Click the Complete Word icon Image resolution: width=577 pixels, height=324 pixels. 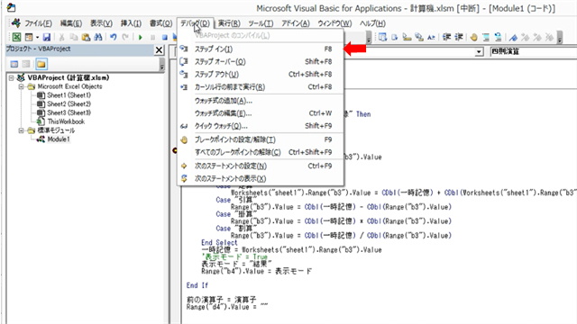tap(431, 37)
